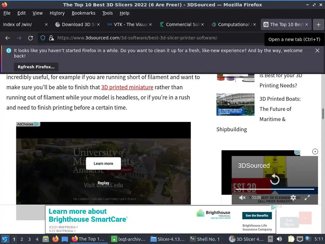The height and width of the screenshot is (244, 325).
Task: Click Learn more on UMass ad
Action: (103, 164)
